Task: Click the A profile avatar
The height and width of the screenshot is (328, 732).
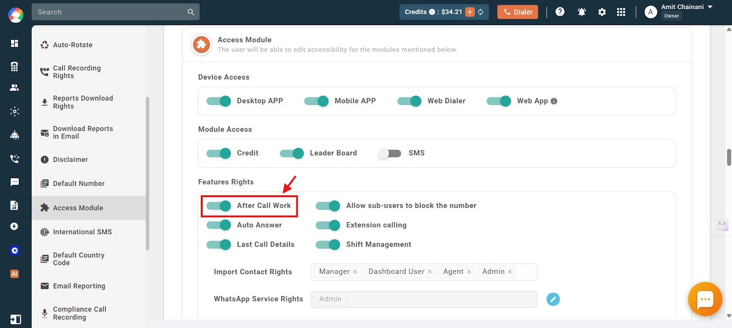Action: point(651,12)
